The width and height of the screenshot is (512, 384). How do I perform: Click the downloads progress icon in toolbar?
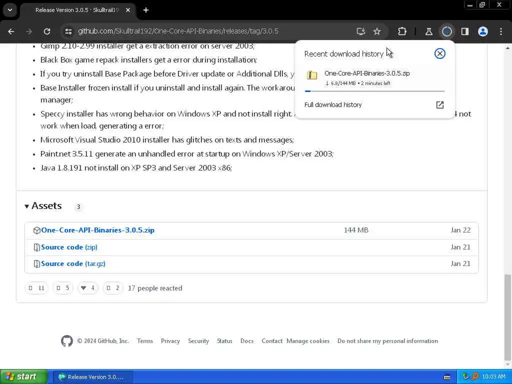[x=446, y=31]
